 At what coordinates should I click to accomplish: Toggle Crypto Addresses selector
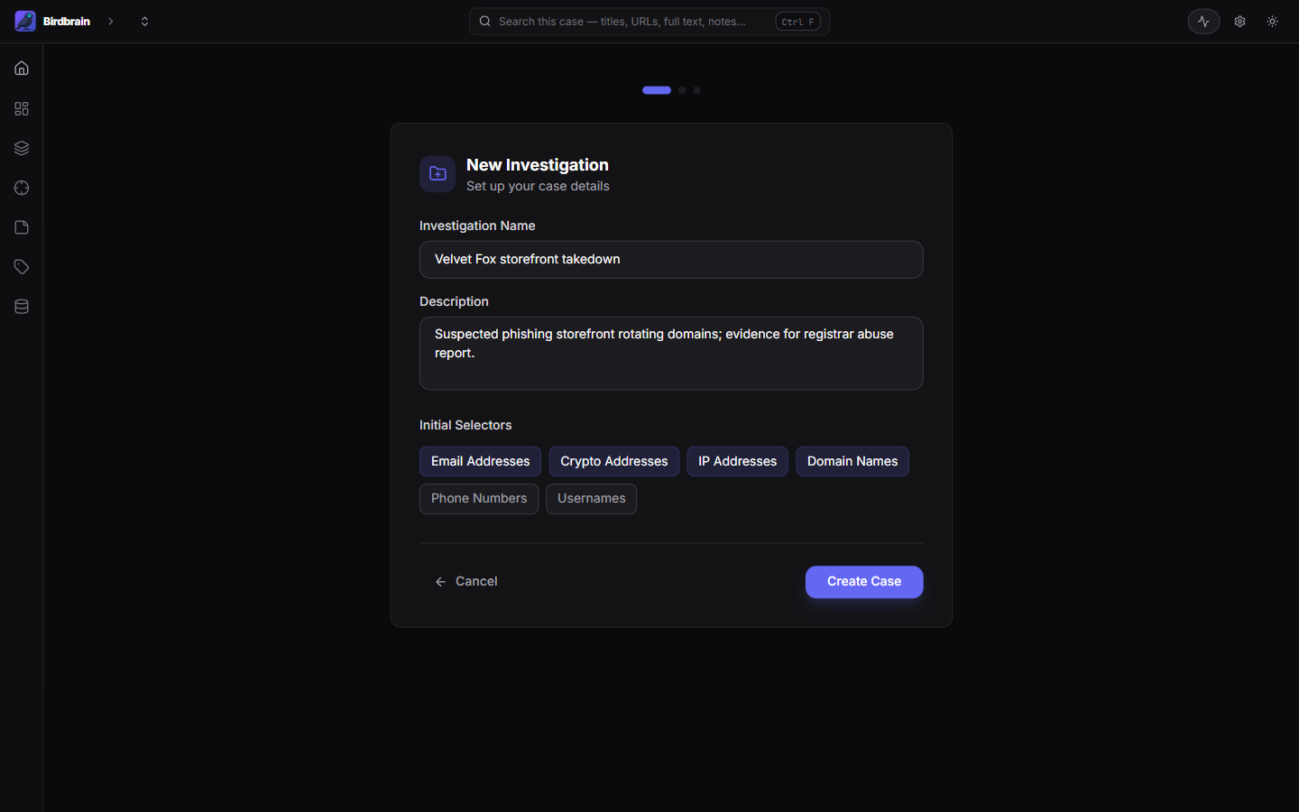(x=614, y=461)
